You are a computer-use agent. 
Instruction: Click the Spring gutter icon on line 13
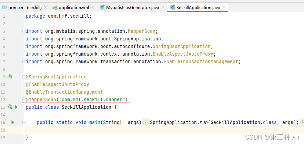(x=10, y=107)
